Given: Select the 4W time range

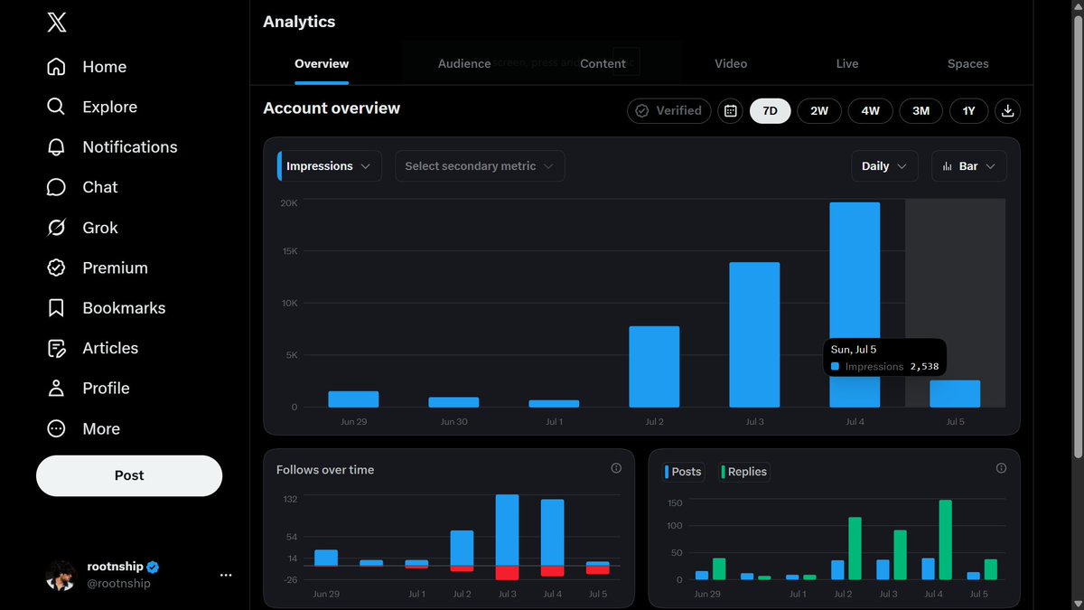Looking at the screenshot, I should coord(871,111).
